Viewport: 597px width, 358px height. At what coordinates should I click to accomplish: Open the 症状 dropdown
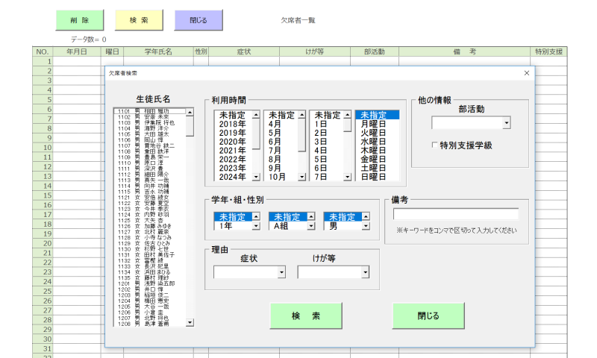point(281,272)
